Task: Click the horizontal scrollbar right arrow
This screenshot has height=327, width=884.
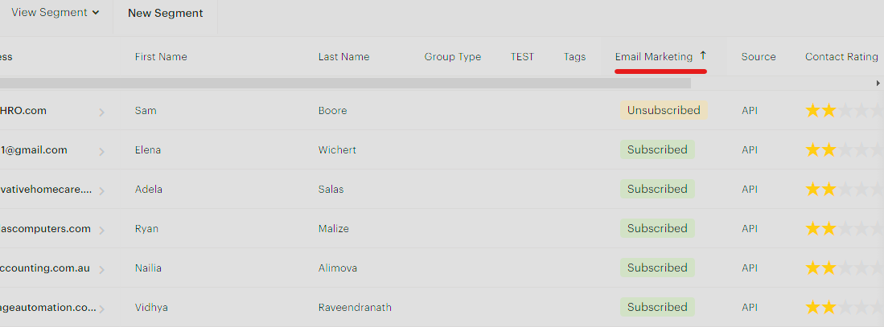Action: coord(878,83)
